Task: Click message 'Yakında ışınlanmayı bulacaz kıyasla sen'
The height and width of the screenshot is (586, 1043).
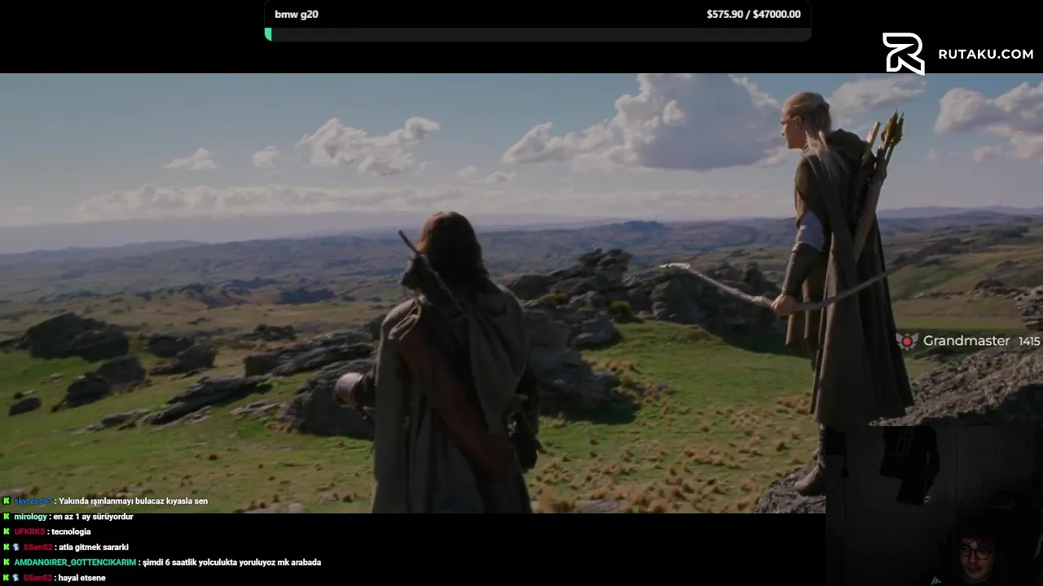Action: pyautogui.click(x=133, y=501)
